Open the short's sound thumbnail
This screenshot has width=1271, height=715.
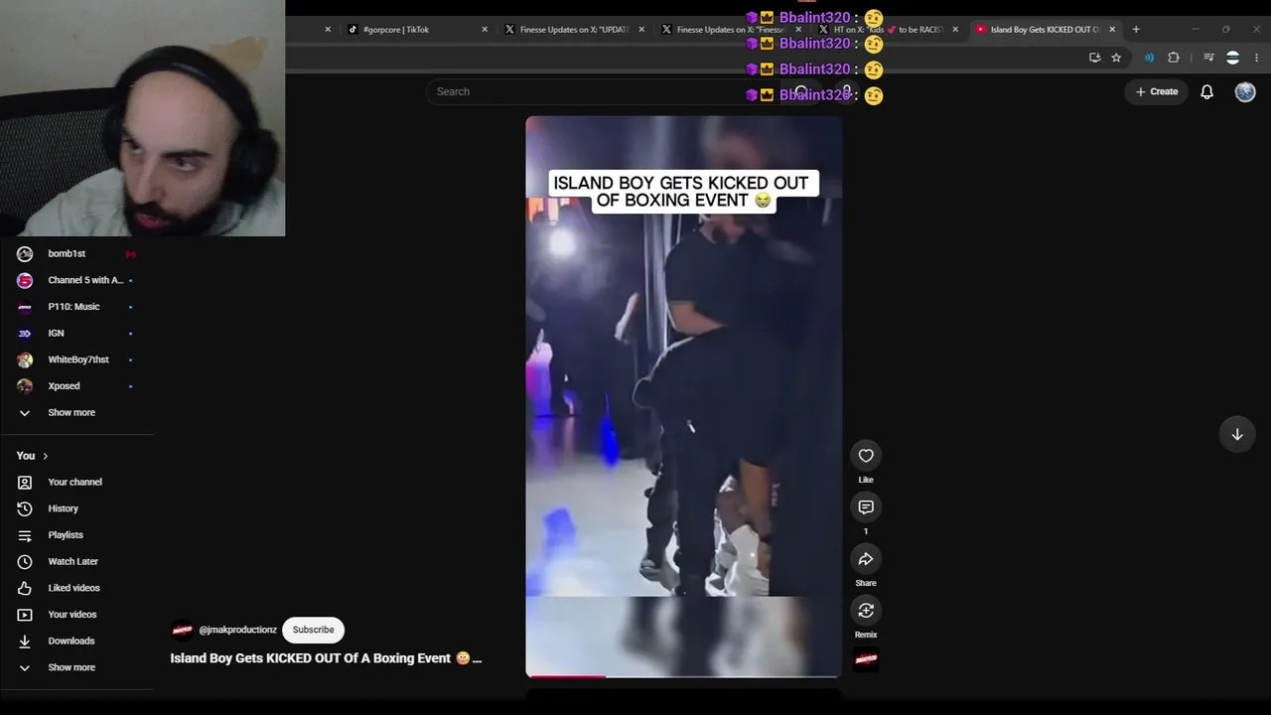pyautogui.click(x=866, y=659)
